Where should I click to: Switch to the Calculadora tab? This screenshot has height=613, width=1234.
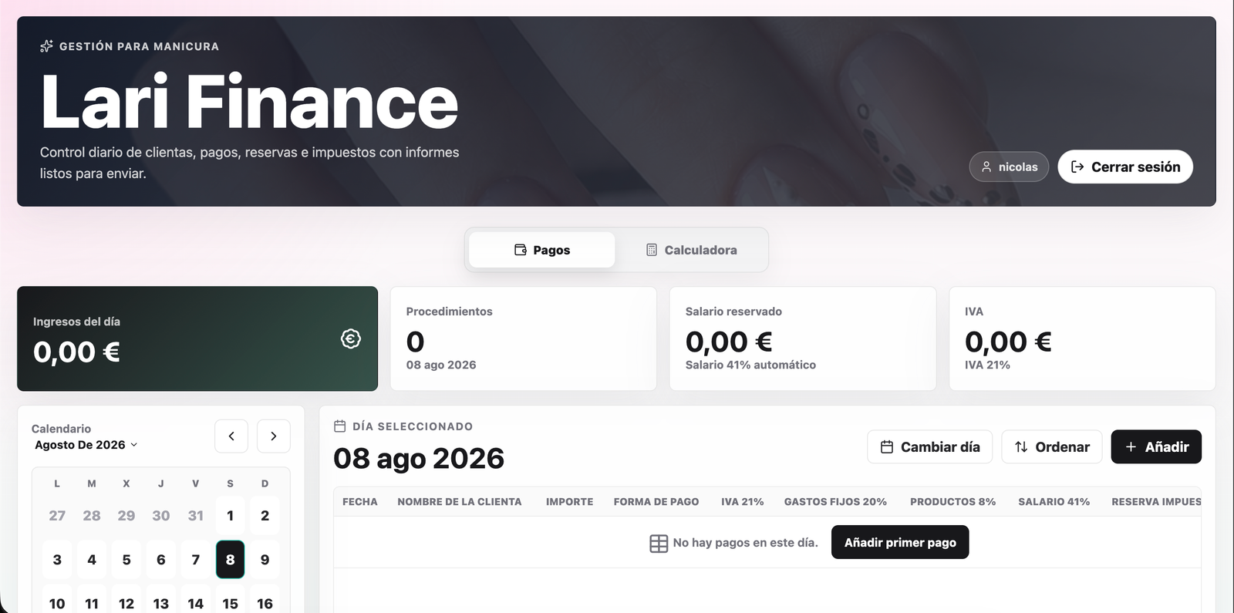[691, 250]
